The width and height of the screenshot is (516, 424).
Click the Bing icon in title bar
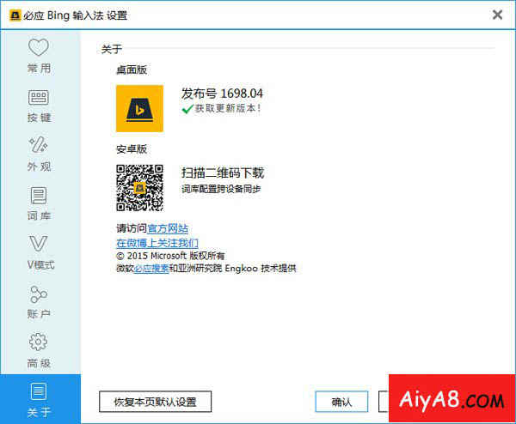15,15
